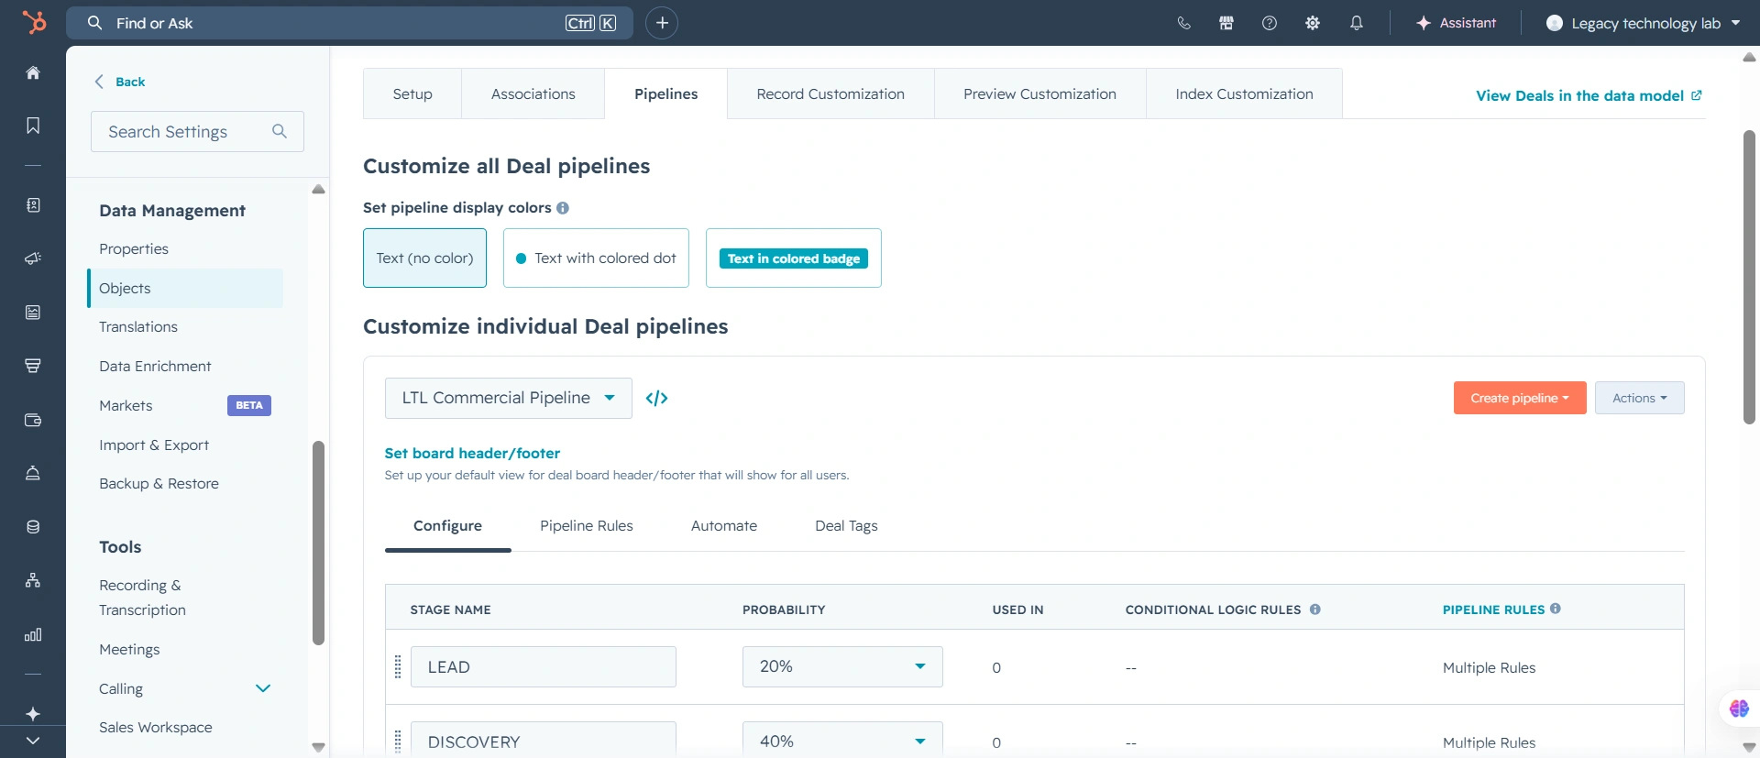Expand the Calling section chevron
Image resolution: width=1760 pixels, height=758 pixels.
point(263,688)
